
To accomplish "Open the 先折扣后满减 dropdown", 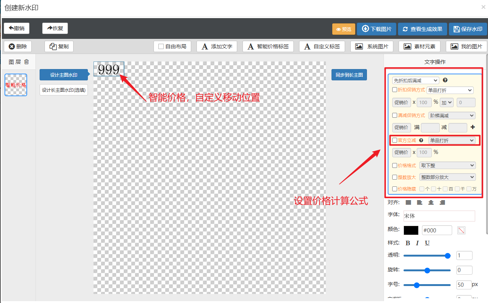I will 416,80.
